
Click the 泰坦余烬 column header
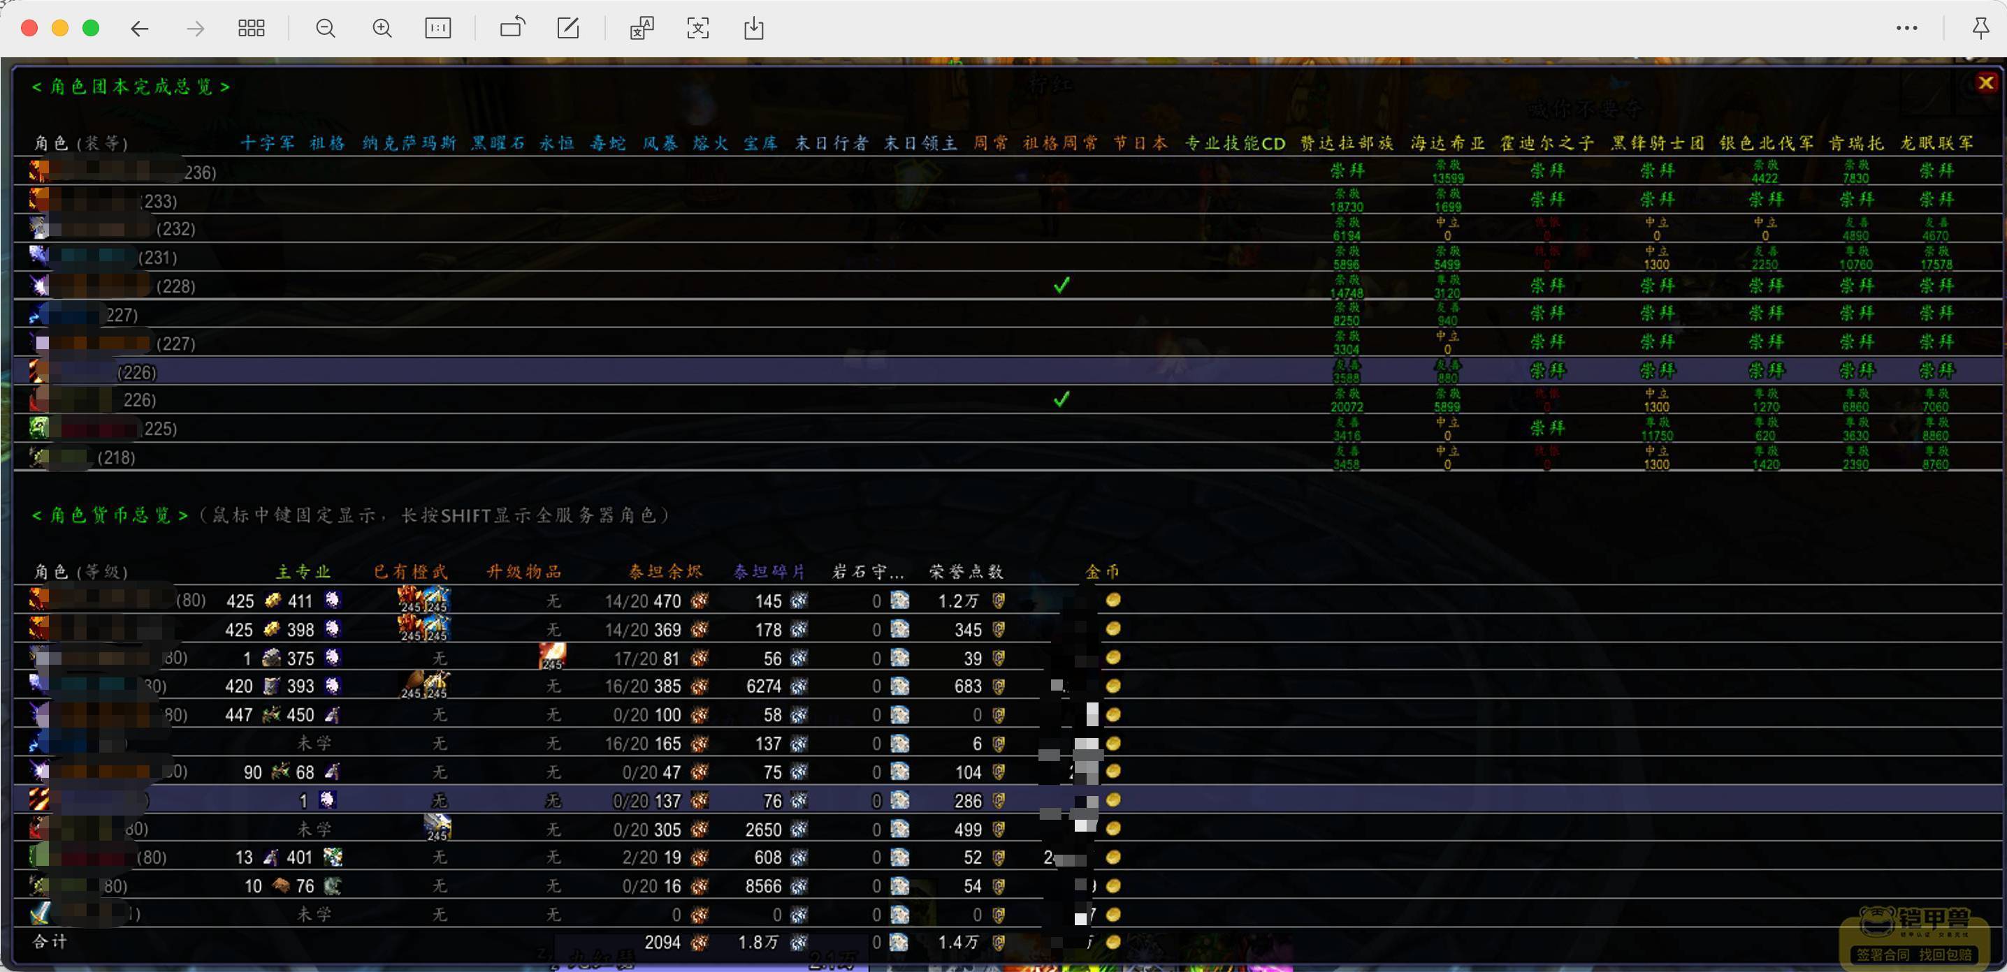(x=666, y=572)
